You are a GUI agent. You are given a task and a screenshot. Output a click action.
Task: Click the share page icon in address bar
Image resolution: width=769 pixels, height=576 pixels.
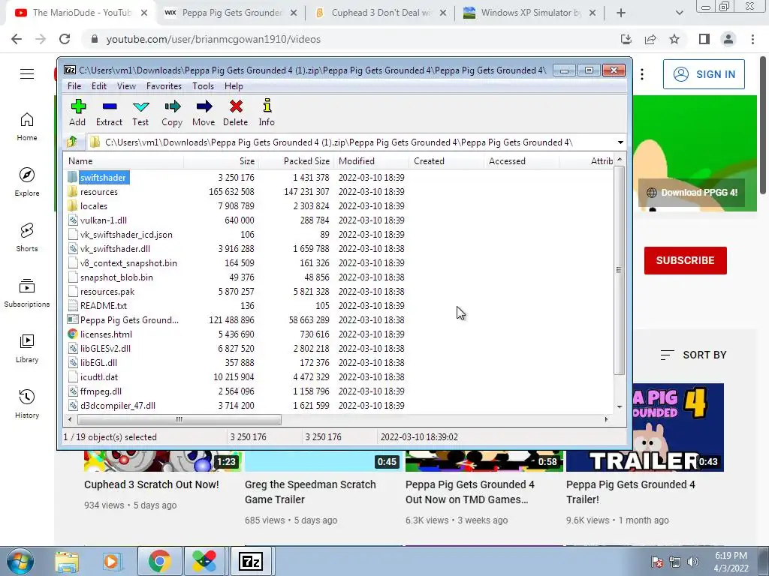click(x=650, y=39)
